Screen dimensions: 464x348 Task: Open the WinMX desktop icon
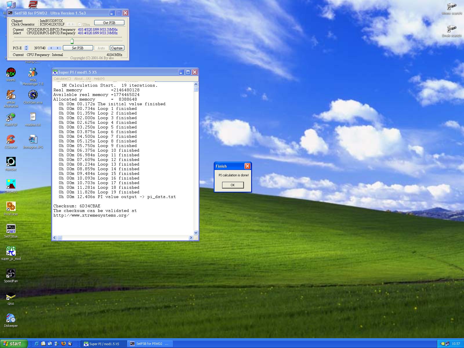(x=11, y=75)
